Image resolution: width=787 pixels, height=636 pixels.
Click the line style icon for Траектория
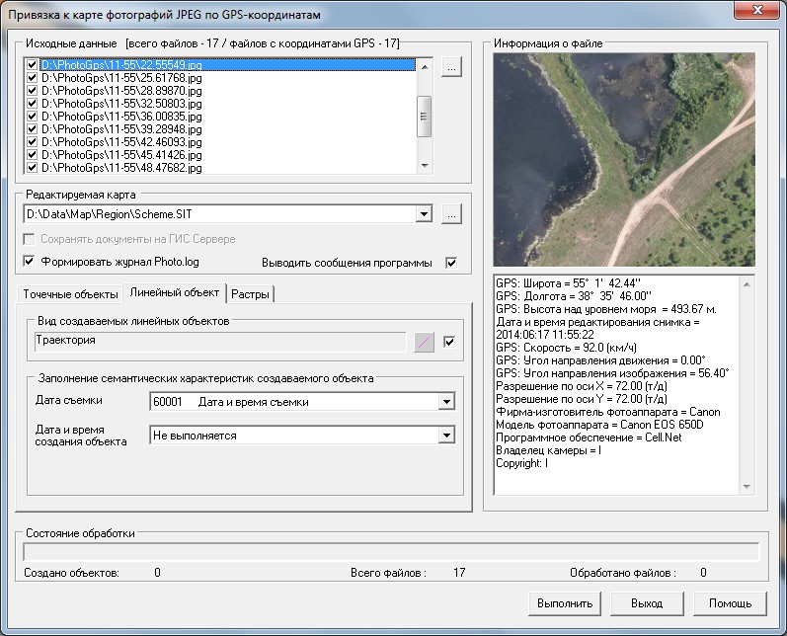point(423,342)
